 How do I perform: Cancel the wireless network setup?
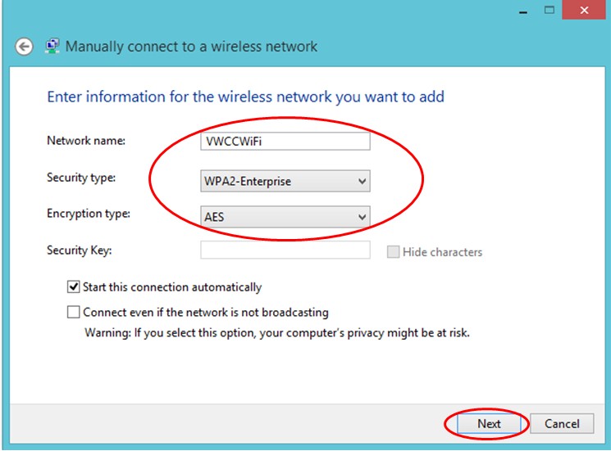[x=562, y=424]
